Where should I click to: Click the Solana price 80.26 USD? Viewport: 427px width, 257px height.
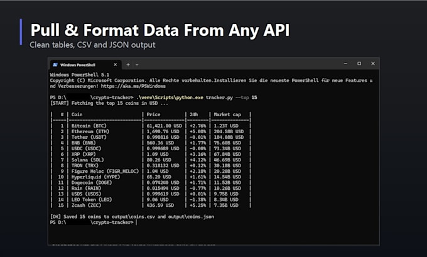pyautogui.click(x=159, y=160)
